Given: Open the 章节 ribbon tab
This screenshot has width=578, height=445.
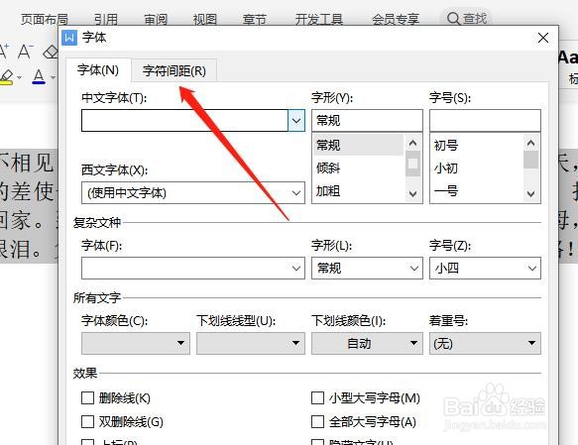Looking at the screenshot, I should coord(255,19).
